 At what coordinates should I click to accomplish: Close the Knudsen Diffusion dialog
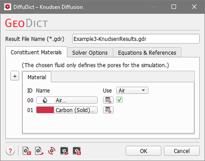(x=194, y=7)
